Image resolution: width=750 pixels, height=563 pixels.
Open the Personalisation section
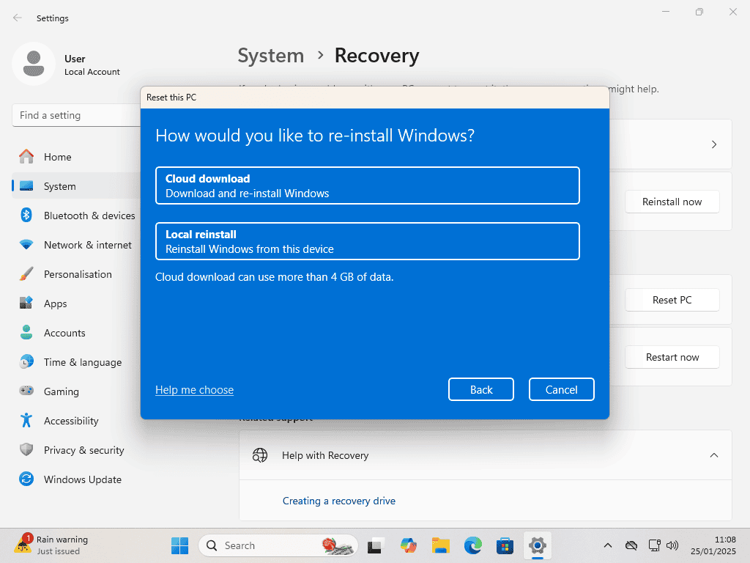77,274
